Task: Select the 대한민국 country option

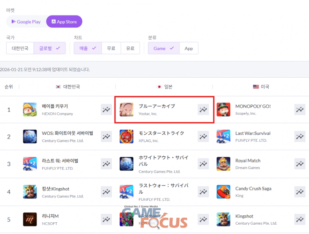Action: point(20,48)
